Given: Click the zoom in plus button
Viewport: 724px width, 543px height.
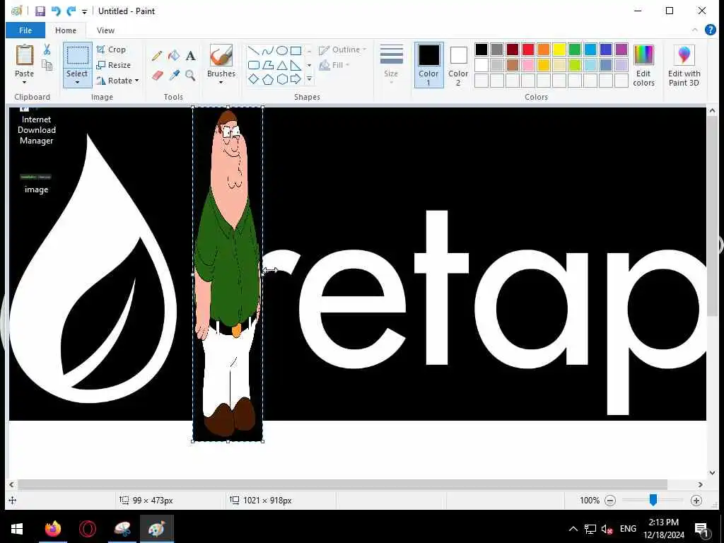Looking at the screenshot, I should tap(696, 500).
